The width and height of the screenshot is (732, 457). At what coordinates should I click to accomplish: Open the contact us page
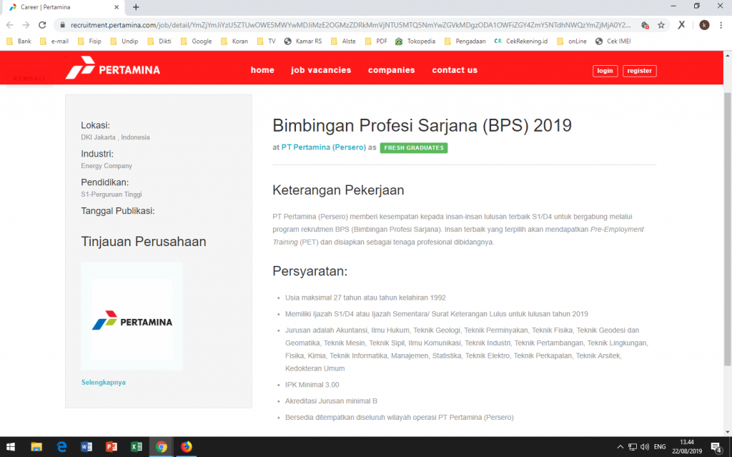pyautogui.click(x=453, y=70)
